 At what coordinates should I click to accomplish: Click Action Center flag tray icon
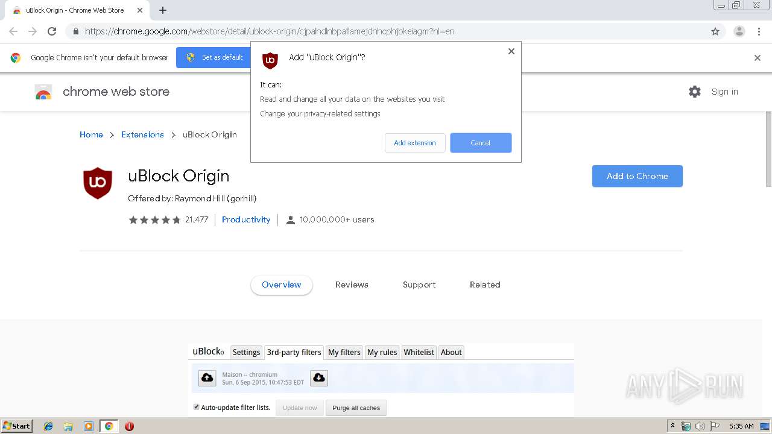click(714, 426)
